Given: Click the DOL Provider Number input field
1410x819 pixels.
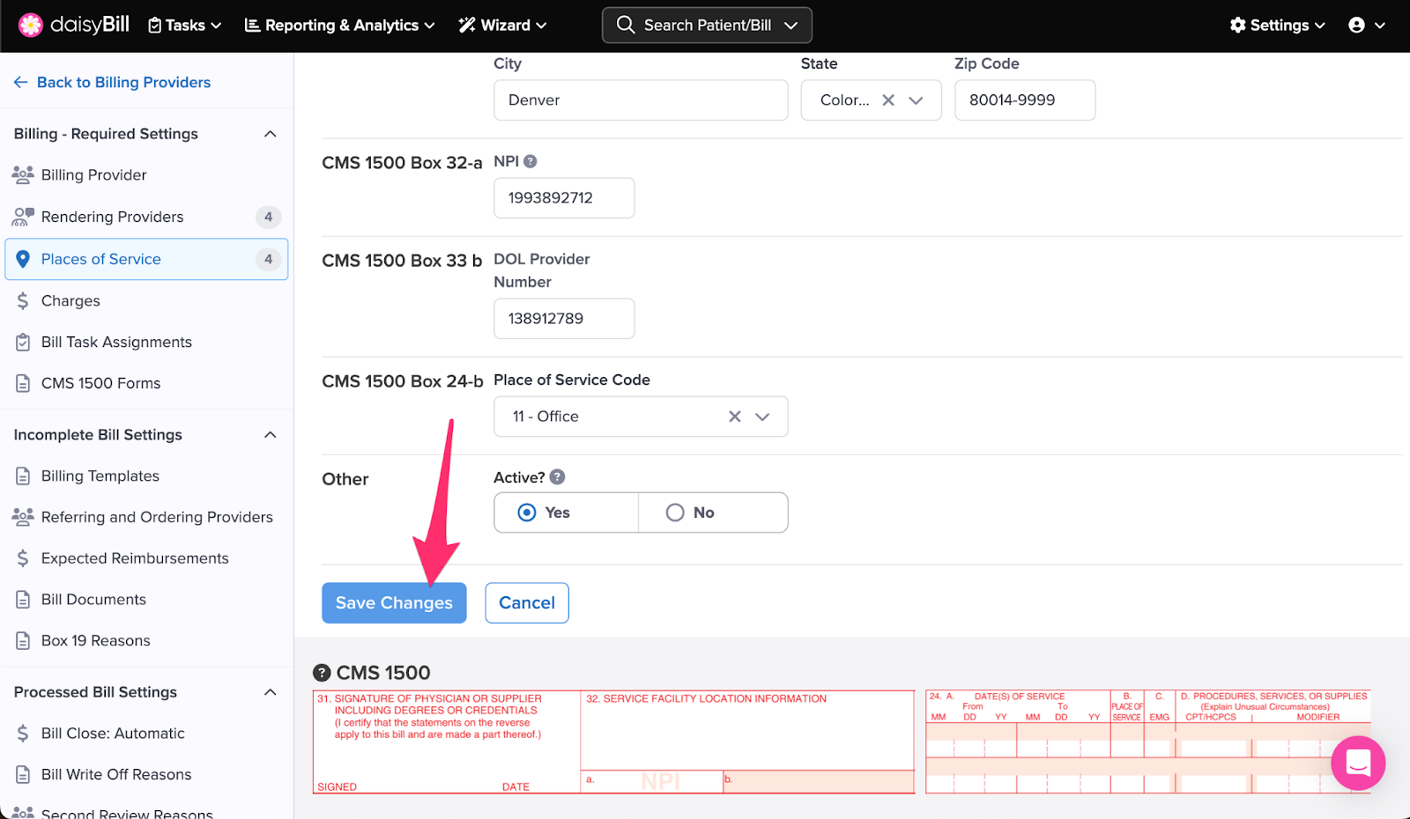Looking at the screenshot, I should 564,319.
